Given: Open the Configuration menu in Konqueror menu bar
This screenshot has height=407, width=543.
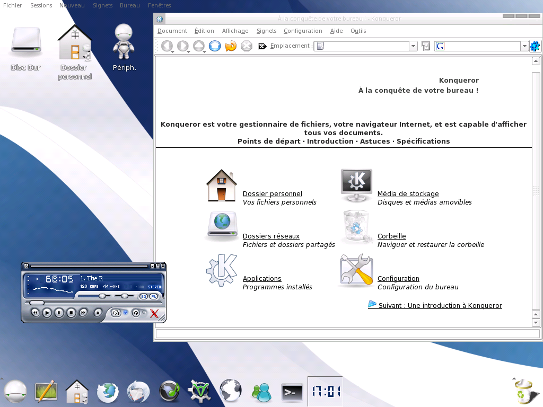Looking at the screenshot, I should click(x=303, y=31).
